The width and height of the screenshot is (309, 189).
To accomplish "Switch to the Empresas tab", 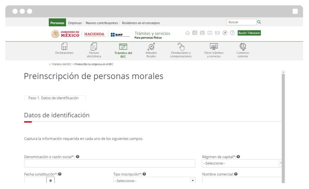I will tap(75, 23).
